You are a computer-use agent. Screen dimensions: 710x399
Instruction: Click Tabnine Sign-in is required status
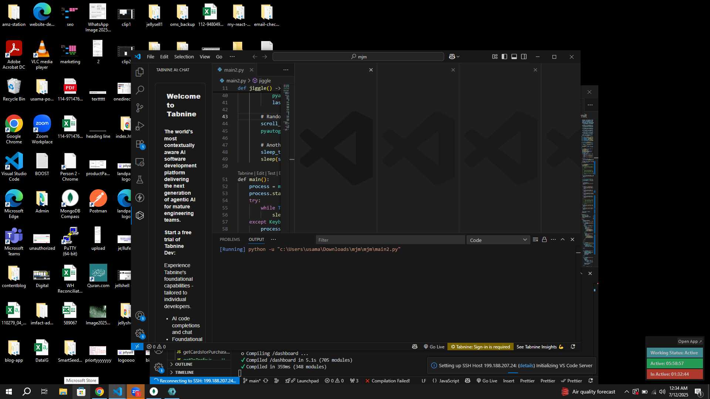tap(480, 347)
